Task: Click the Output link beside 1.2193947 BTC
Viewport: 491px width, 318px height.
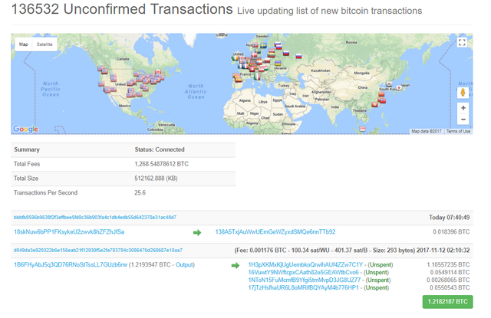Action: (x=184, y=265)
